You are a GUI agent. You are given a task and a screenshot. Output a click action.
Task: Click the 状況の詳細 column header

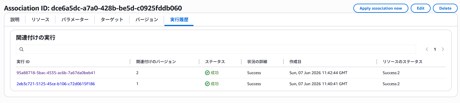pos(257,62)
